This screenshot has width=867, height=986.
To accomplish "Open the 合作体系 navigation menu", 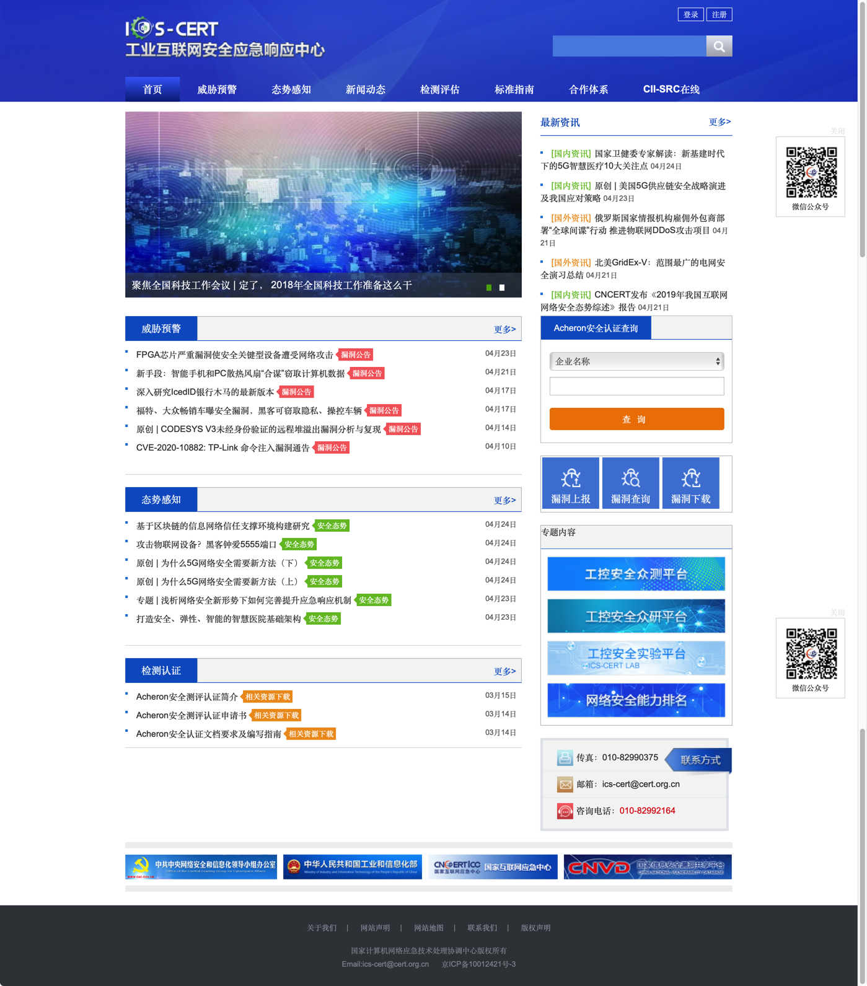I will point(589,89).
